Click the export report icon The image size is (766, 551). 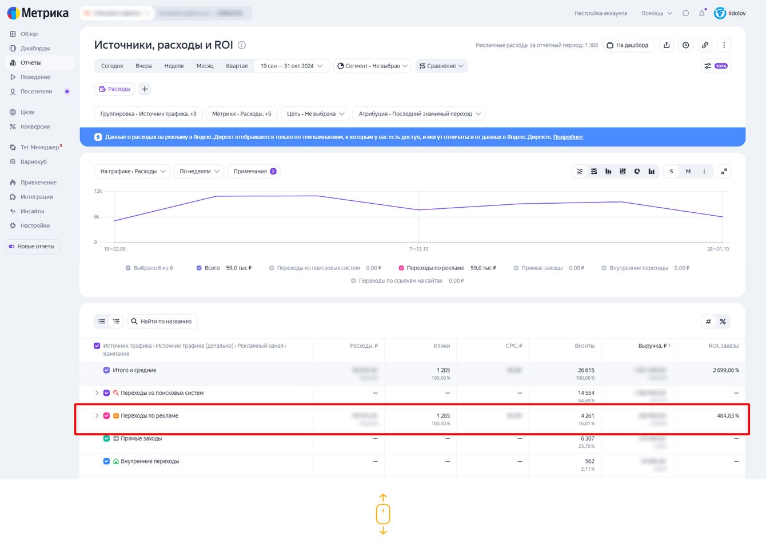click(x=667, y=45)
